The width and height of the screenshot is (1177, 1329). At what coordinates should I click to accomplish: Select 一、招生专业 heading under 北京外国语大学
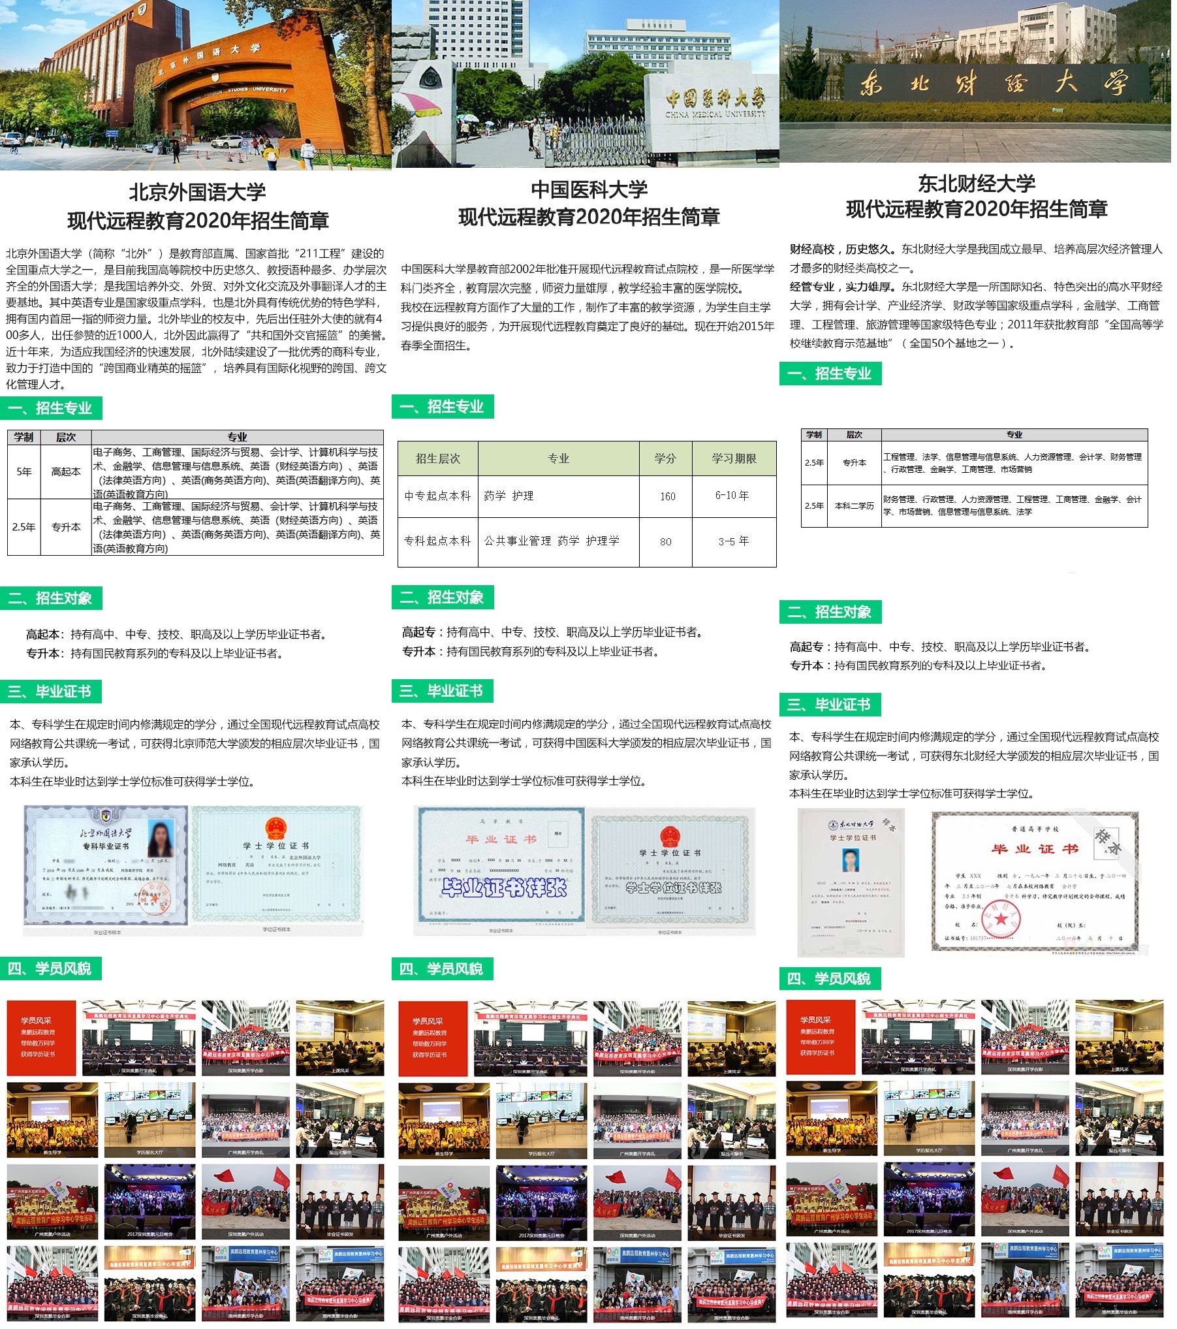pyautogui.click(x=52, y=409)
